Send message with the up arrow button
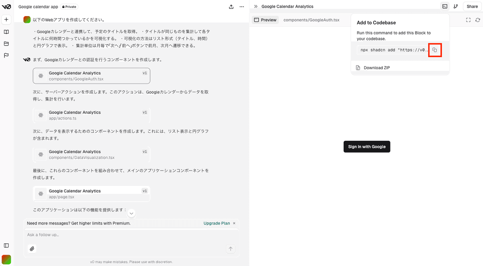The height and width of the screenshot is (266, 483). 231,249
